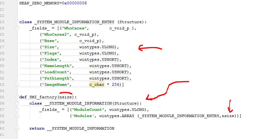Click the number 256 in ImageName
The height and width of the screenshot is (139, 278).
(115, 85)
